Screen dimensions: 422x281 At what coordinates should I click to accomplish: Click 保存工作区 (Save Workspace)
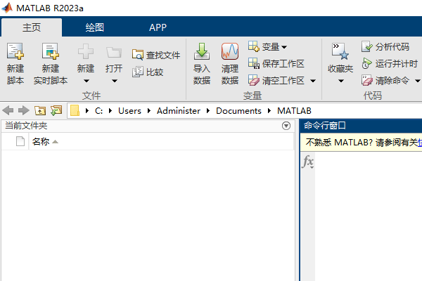276,63
